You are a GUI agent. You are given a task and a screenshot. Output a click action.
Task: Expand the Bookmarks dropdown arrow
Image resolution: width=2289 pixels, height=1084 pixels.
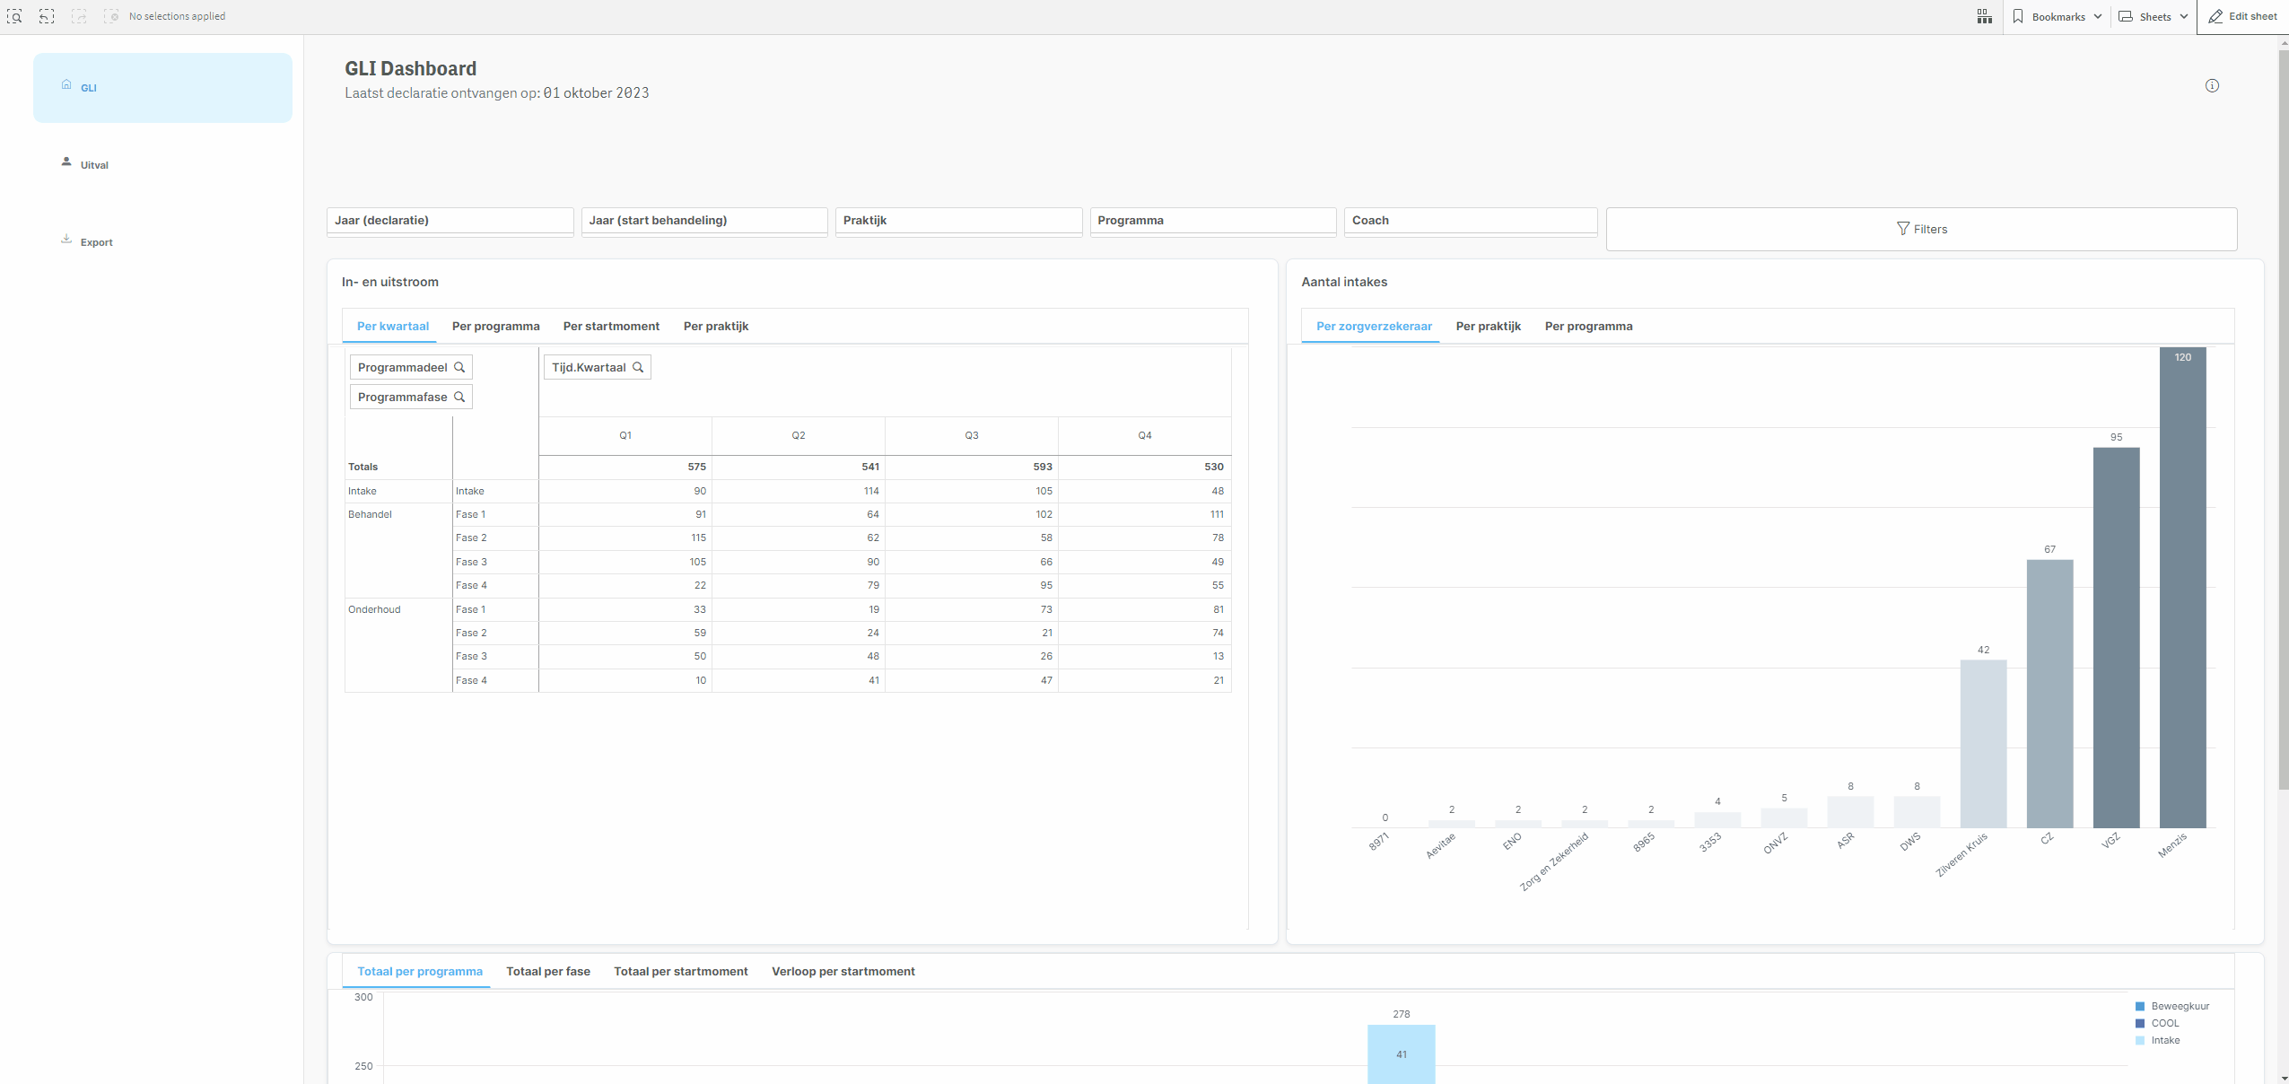pos(2098,16)
